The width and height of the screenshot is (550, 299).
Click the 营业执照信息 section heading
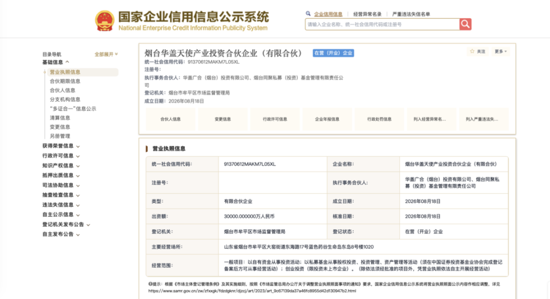click(x=168, y=148)
